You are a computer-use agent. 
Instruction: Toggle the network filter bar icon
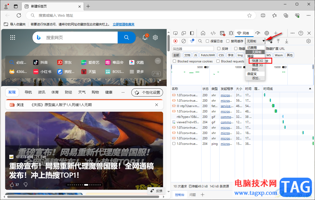pyautogui.click(x=192, y=41)
